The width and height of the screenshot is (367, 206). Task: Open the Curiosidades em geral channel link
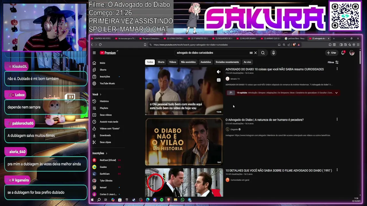pyautogui.click(x=240, y=180)
